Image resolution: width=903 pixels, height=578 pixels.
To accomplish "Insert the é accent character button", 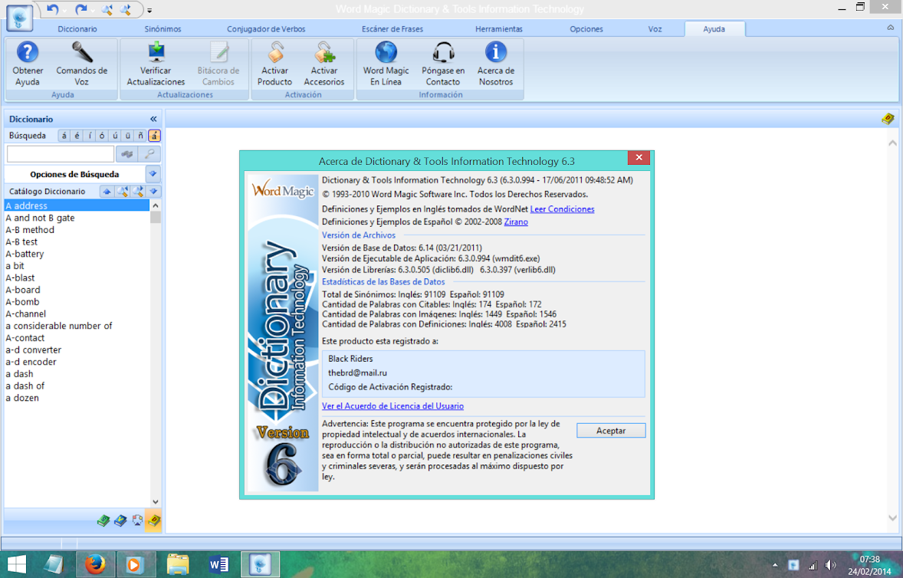I will tap(77, 136).
